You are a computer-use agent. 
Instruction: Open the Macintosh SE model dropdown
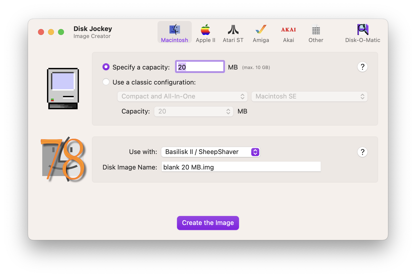coord(309,96)
